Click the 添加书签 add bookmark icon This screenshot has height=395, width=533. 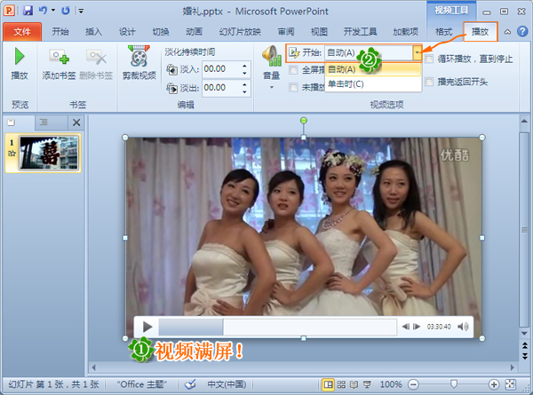click(60, 64)
